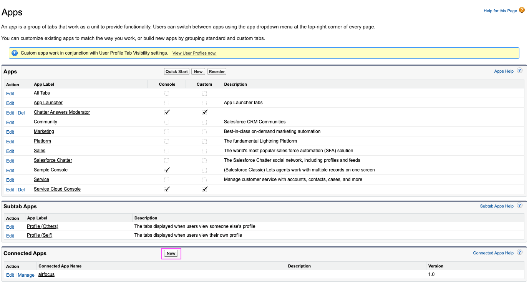Open the App Launcher app label
529x289 pixels.
[x=48, y=103]
